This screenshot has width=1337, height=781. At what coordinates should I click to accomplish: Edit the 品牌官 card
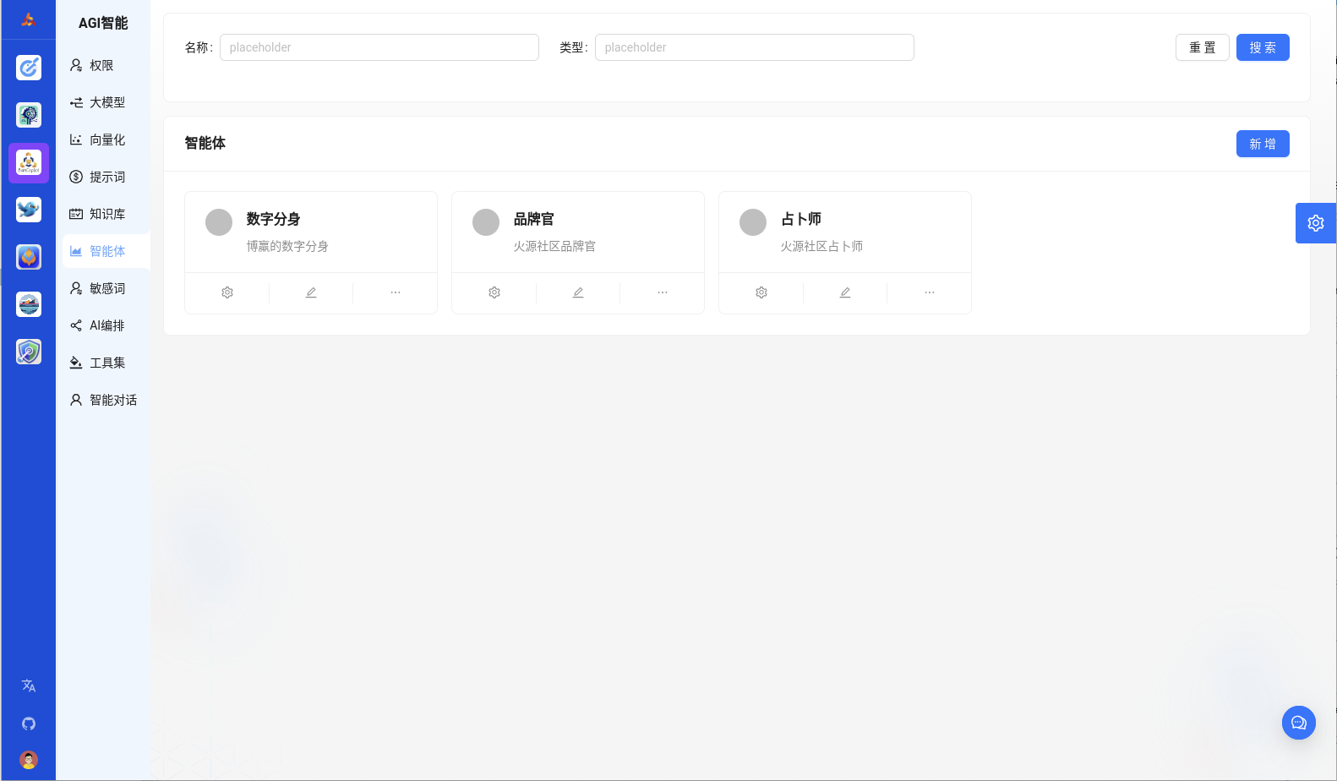point(578,292)
